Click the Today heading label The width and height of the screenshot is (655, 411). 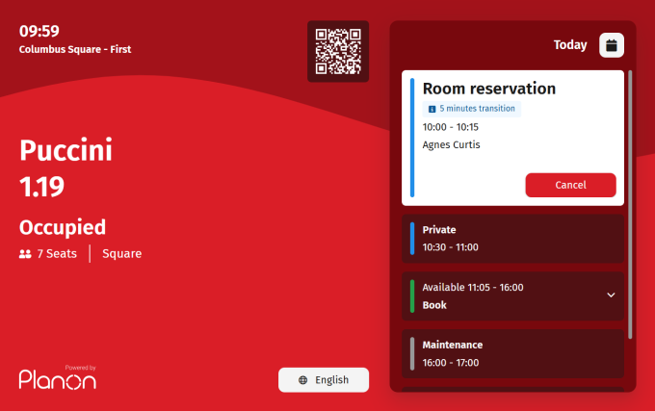(x=570, y=45)
